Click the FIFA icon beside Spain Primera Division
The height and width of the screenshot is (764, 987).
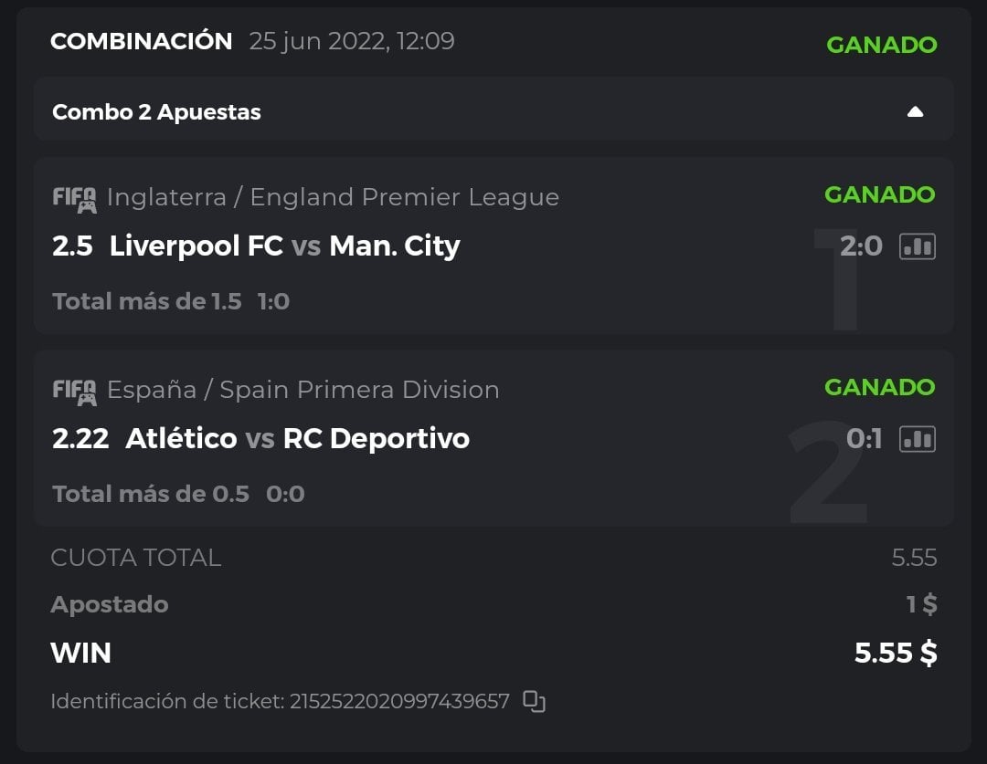(x=74, y=391)
